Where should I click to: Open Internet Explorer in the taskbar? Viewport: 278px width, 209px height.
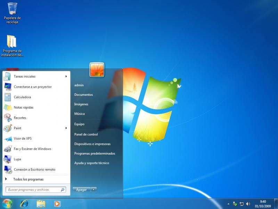[x=24, y=204]
